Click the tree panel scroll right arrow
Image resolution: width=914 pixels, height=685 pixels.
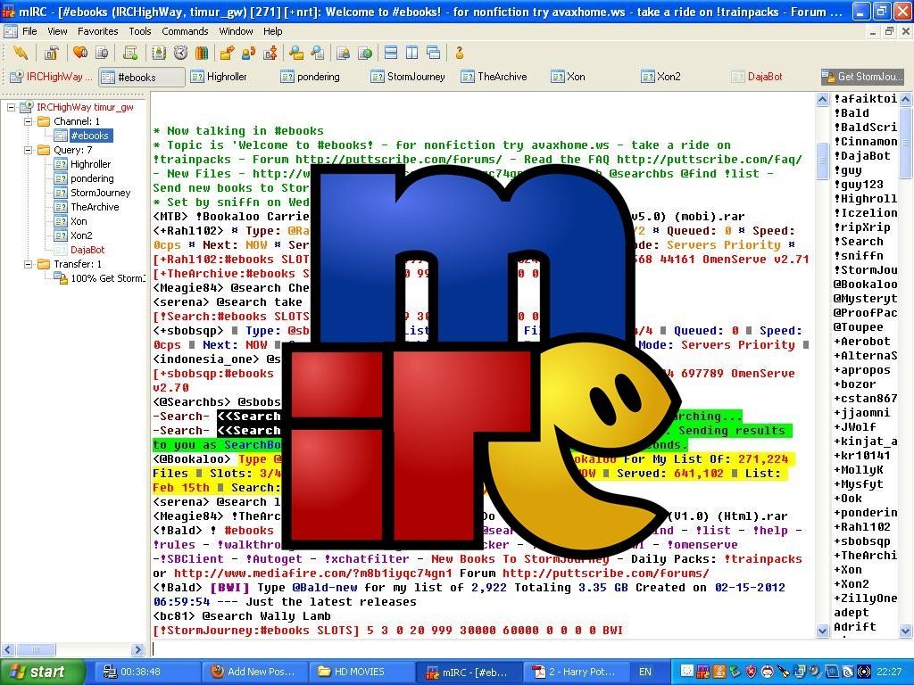coord(138,649)
